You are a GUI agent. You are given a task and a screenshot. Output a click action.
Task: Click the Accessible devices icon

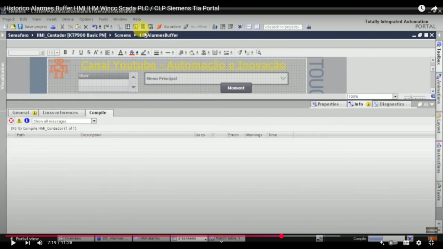click(215, 27)
